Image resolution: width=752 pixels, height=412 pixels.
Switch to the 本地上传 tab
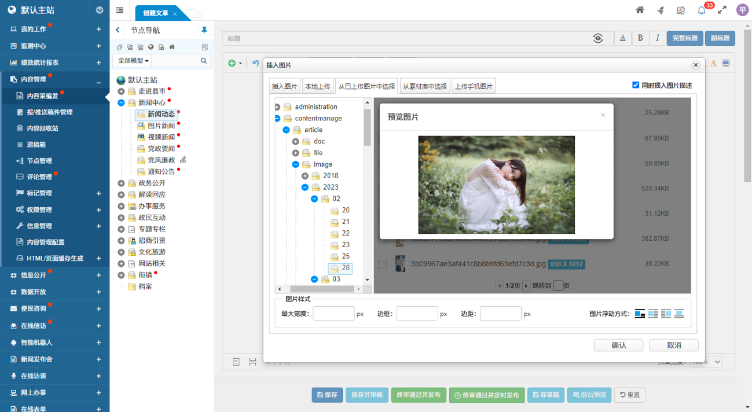point(318,86)
